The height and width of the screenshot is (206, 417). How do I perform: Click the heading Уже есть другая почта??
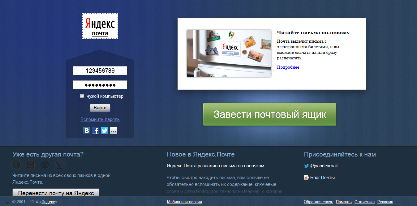[48, 154]
